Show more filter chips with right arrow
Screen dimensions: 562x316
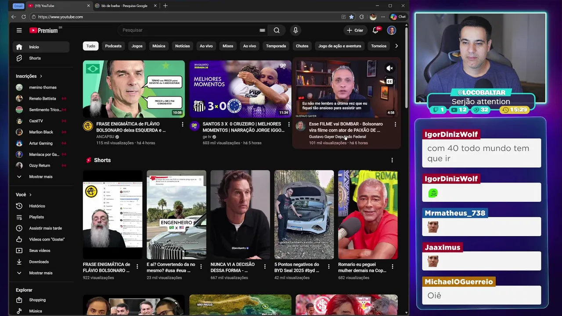(x=396, y=46)
